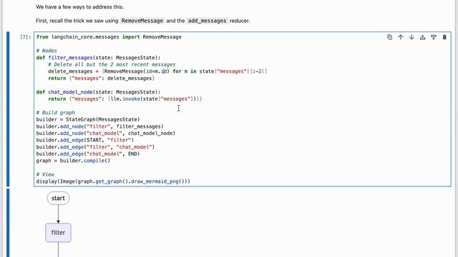Click the add_node("filter", filter_messages) line
This screenshot has height=257, width=458.
coord(100,126)
